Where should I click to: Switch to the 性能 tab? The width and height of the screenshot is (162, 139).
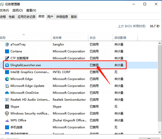pyautogui.click(x=12, y=17)
